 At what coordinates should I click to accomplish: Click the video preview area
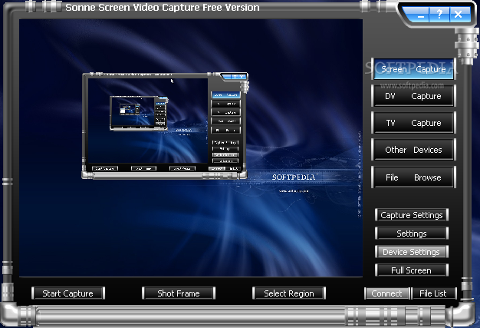click(191, 147)
